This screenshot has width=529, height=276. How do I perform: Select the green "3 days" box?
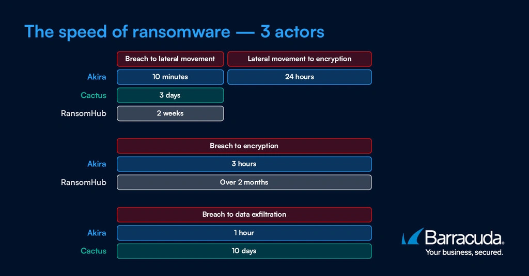tap(170, 95)
